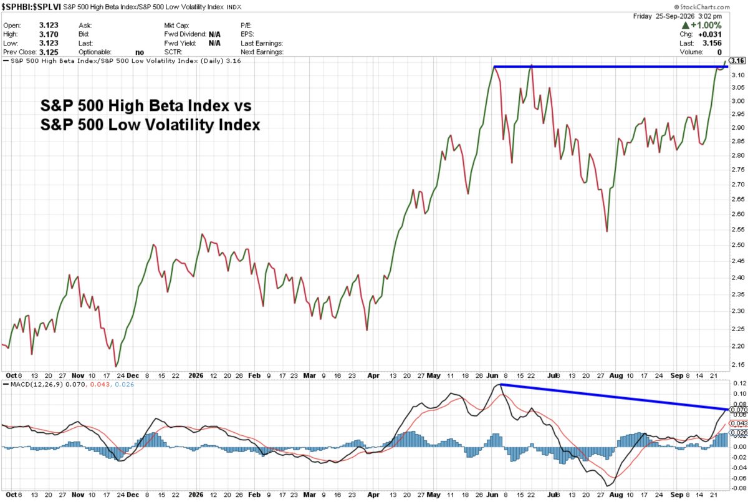The image size is (748, 502).
Task: Click the Optionable value no
Action: coord(140,52)
